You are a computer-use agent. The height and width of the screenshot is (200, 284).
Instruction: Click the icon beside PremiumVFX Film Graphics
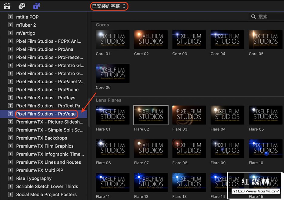click(11, 146)
